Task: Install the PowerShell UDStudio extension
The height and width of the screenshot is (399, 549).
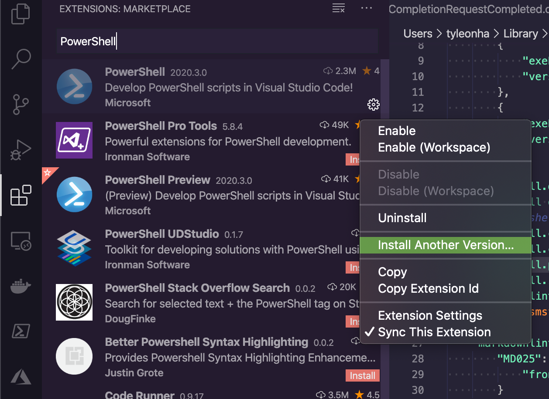Action: point(353,267)
